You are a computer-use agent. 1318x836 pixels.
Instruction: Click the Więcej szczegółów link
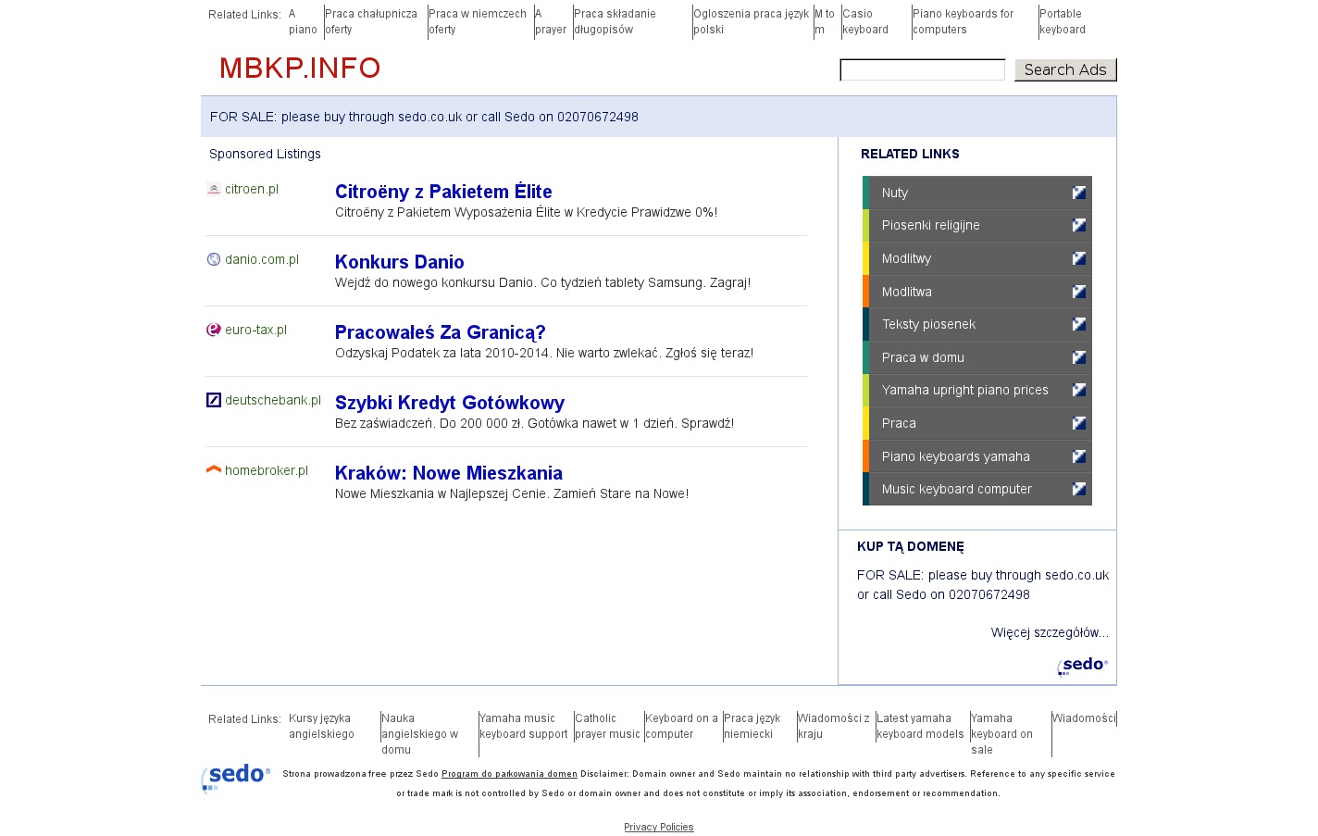coord(1049,632)
